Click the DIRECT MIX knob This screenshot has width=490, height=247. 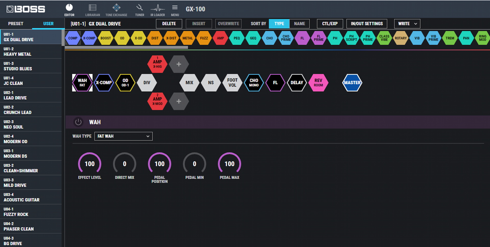click(125, 163)
